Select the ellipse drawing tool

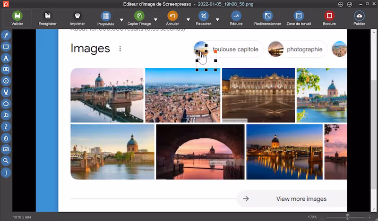6,104
